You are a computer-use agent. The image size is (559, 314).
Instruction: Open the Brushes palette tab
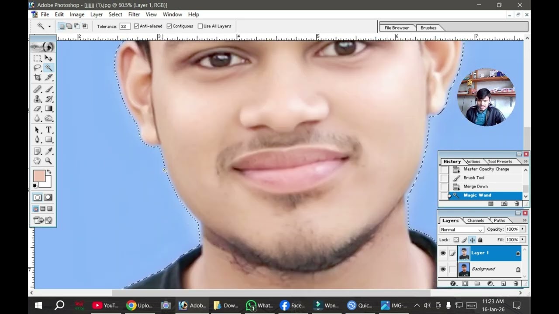click(428, 28)
